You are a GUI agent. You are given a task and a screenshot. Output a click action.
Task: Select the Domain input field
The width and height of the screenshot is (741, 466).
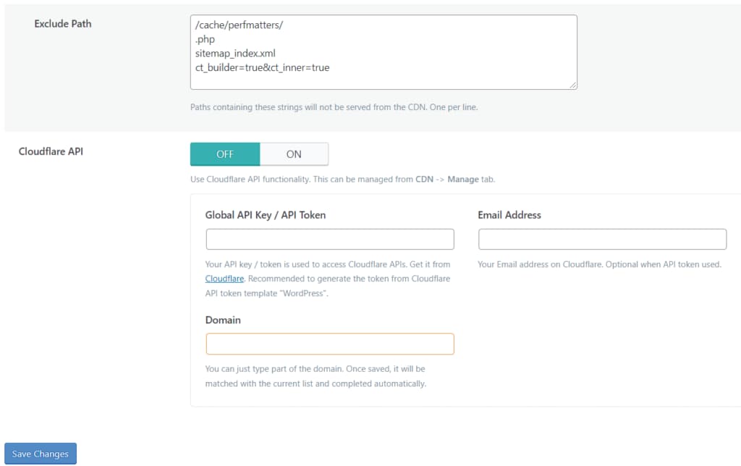point(330,344)
